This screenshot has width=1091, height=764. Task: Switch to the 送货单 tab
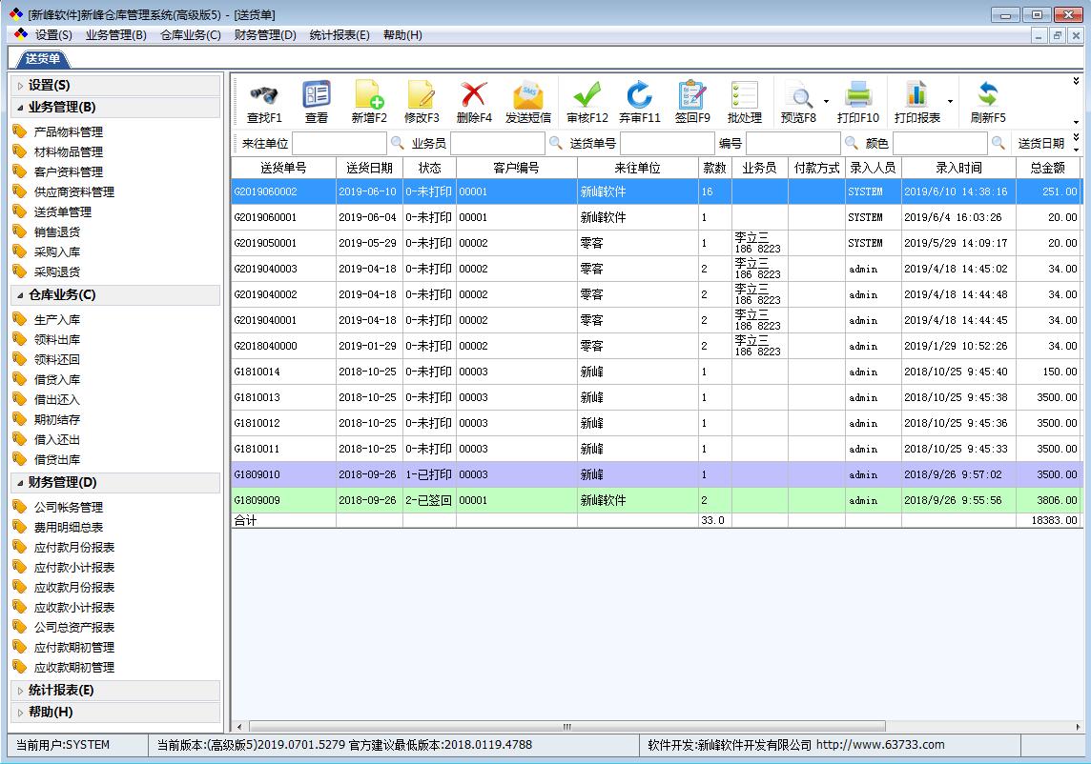pos(41,59)
